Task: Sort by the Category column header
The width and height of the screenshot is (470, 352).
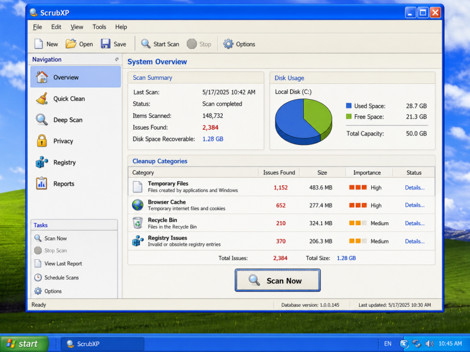Action: click(193, 172)
